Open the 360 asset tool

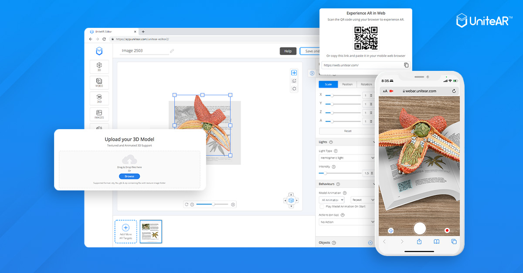tap(99, 98)
